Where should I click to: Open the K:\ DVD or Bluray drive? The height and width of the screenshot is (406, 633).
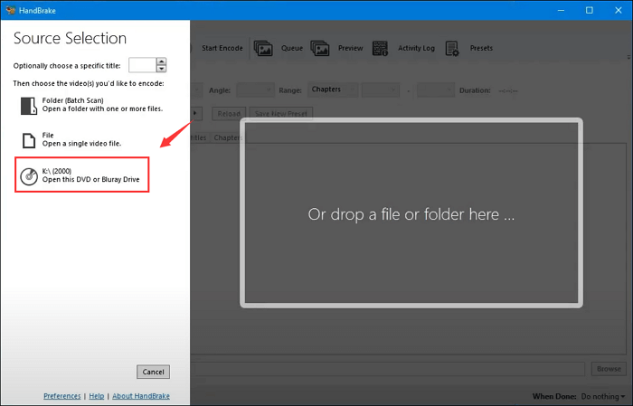(x=81, y=174)
